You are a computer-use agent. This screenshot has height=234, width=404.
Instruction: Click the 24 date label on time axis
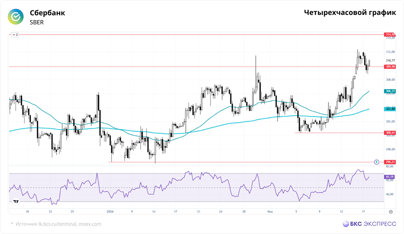(221, 211)
